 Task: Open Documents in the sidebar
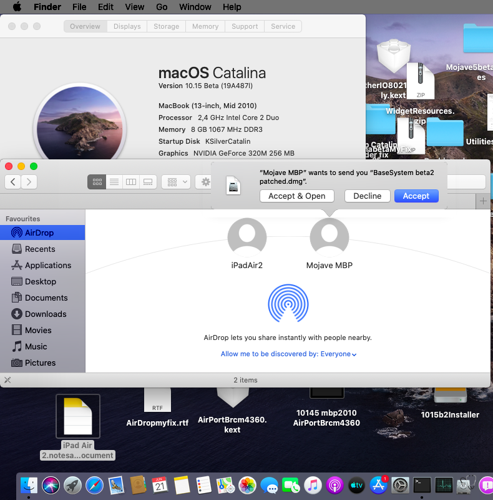point(42,297)
